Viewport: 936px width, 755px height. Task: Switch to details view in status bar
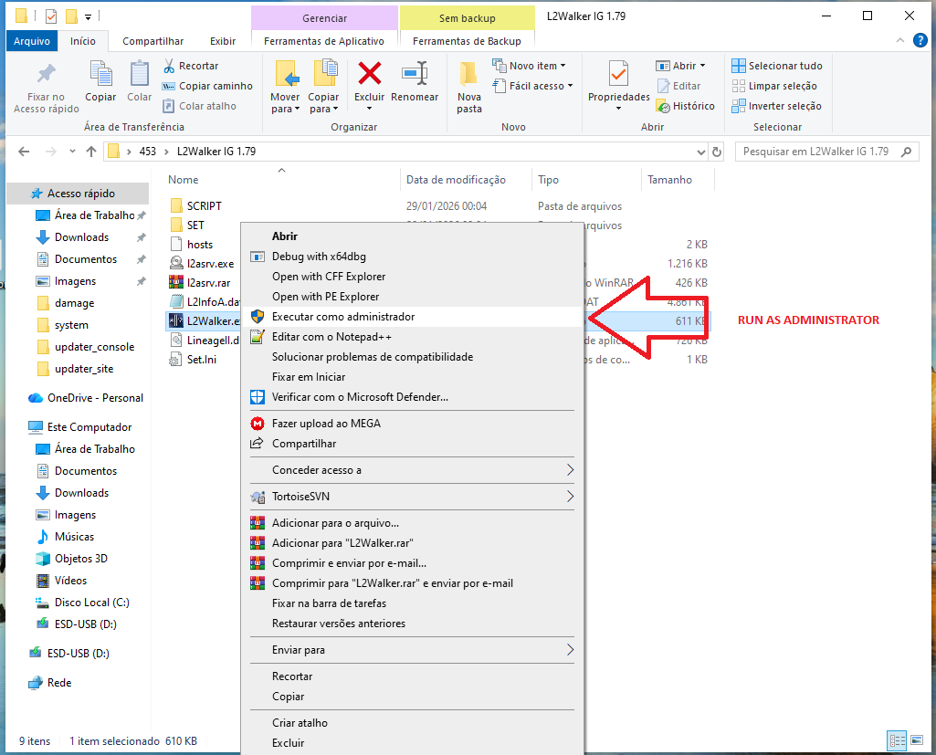click(x=898, y=740)
